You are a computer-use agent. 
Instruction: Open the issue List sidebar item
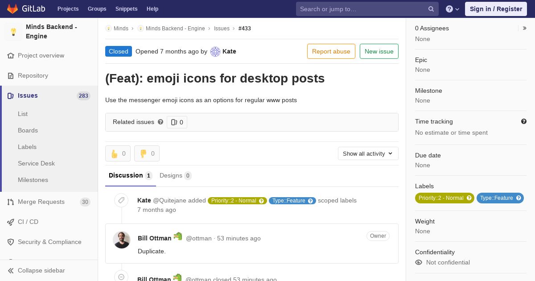point(23,114)
